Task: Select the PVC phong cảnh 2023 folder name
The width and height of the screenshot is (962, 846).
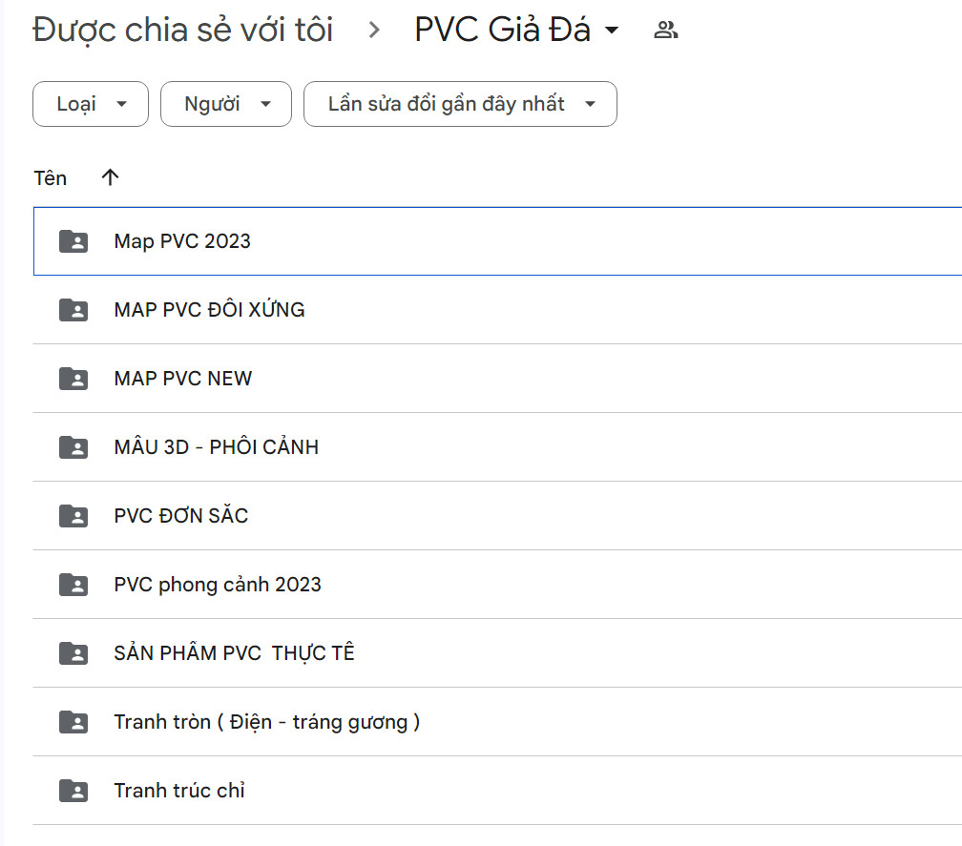Action: pyautogui.click(x=218, y=585)
